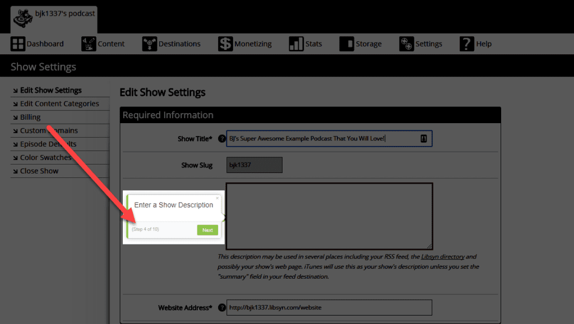Expand the Billing sidebar item
The height and width of the screenshot is (324, 574).
[x=30, y=117]
